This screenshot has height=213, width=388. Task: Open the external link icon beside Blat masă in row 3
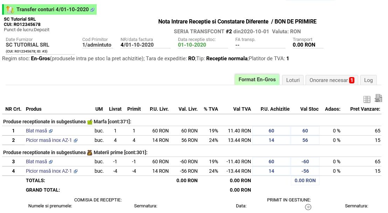pyautogui.click(x=51, y=162)
